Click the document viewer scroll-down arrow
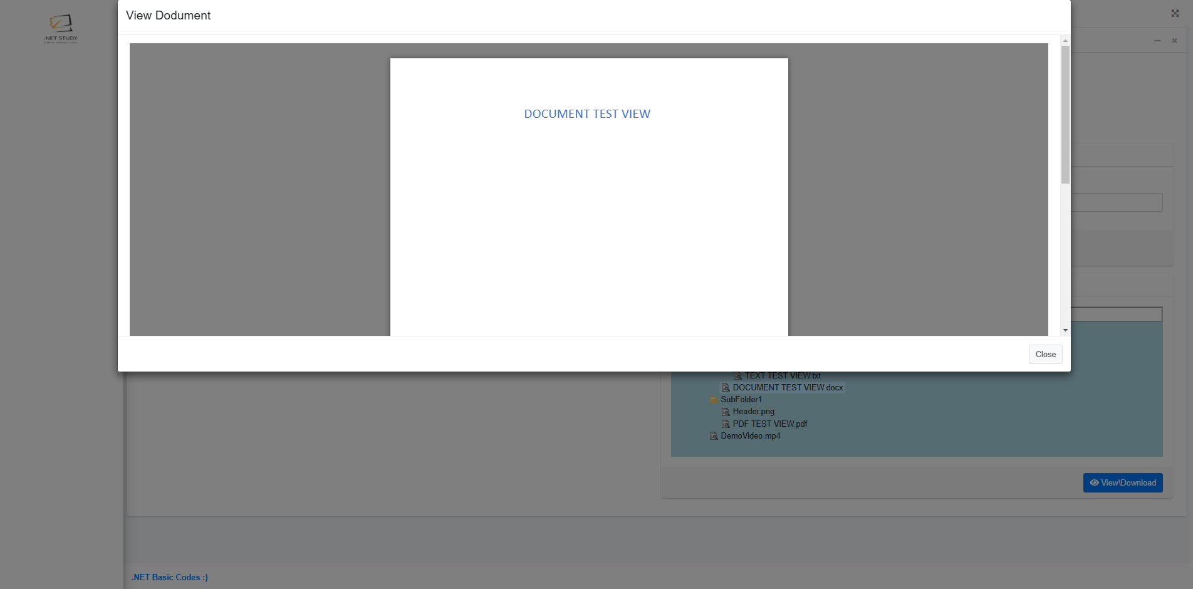 click(1065, 330)
